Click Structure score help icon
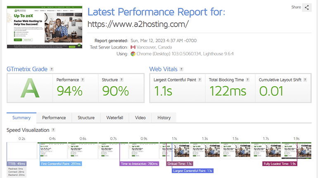 pyautogui.click(x=121, y=80)
